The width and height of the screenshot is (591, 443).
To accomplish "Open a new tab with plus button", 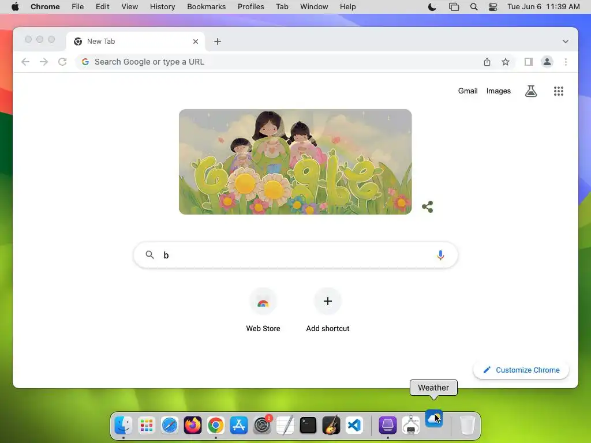I will click(x=218, y=42).
